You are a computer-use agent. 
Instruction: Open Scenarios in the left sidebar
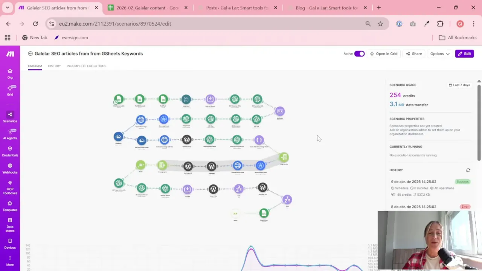(10, 117)
